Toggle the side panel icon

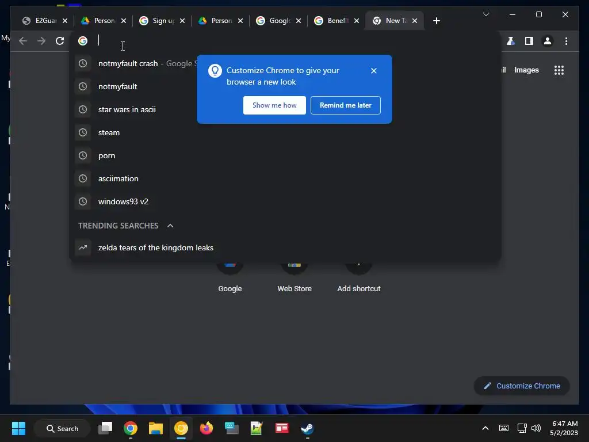[x=529, y=41]
